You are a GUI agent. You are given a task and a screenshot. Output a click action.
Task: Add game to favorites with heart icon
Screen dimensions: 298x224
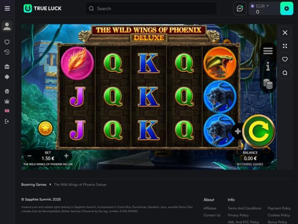(x=285, y=59)
